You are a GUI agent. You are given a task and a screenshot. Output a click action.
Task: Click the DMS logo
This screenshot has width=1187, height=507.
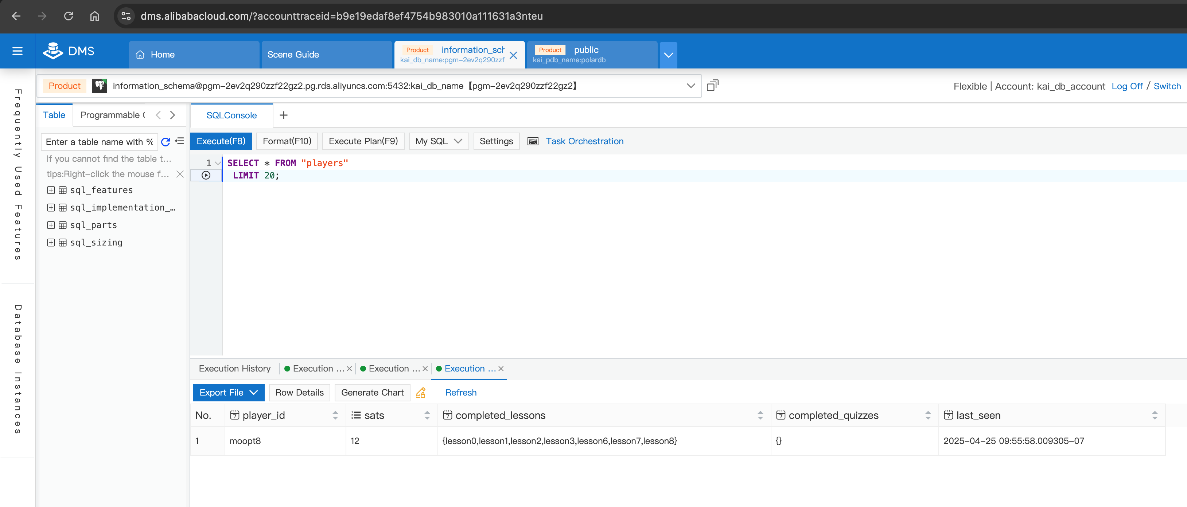[x=69, y=51]
